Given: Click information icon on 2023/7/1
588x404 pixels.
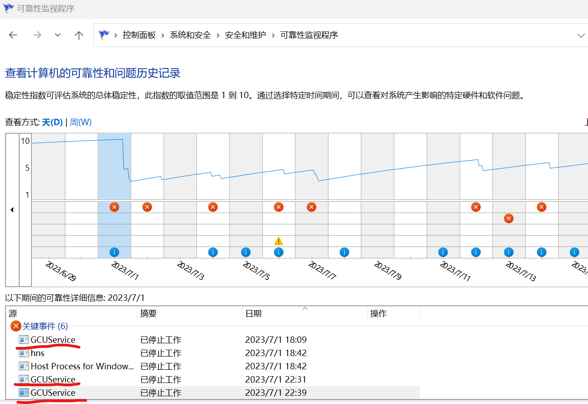Looking at the screenshot, I should [114, 252].
